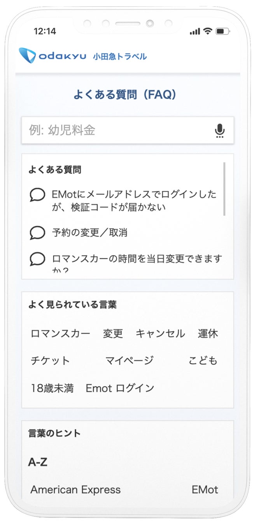Tap the cellular signal icon

click(195, 31)
